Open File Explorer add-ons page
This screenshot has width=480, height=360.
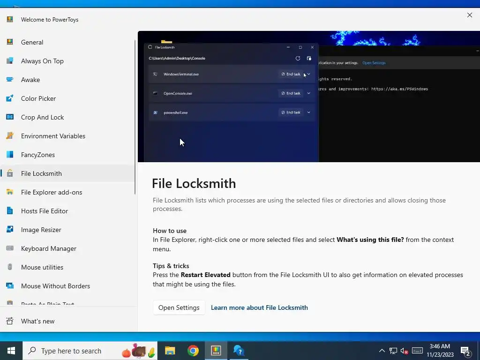[x=67, y=192]
